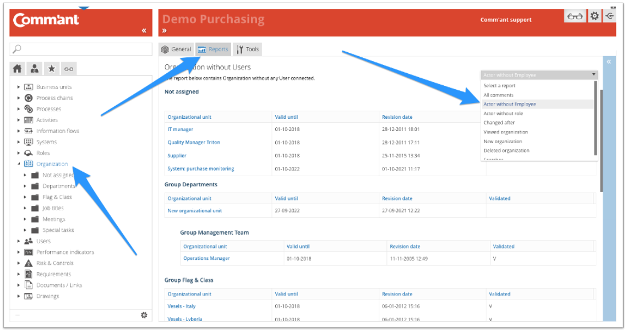Image resolution: width=627 pixels, height=332 pixels.
Task: Collapse the Organization tree node
Action: 18,164
